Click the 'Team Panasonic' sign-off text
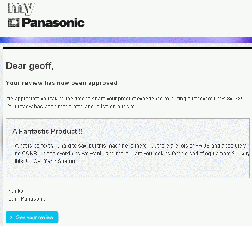The image size is (252, 226). 26,199
